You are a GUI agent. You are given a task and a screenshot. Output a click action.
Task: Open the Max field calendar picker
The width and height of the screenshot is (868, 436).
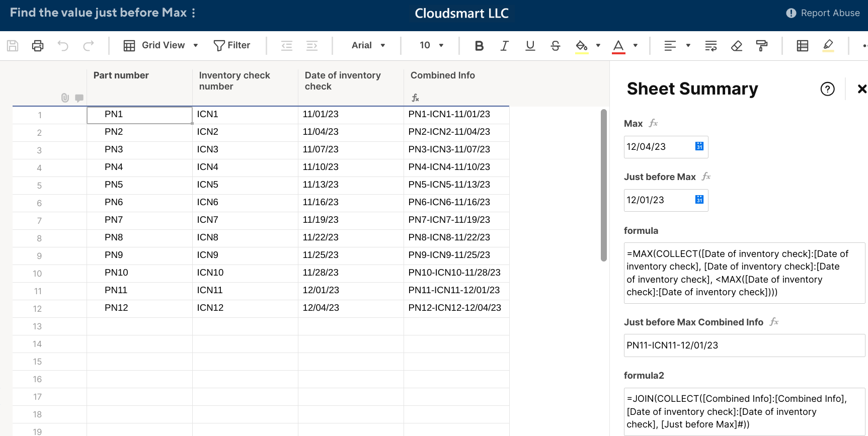pos(699,146)
